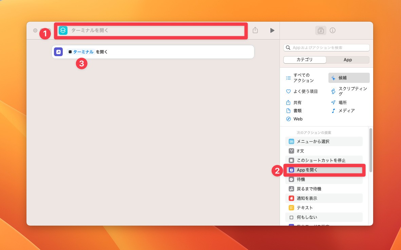This screenshot has height=250, width=401.
Task: Open the info panel via the ⓘ icon
Action: [x=332, y=30]
